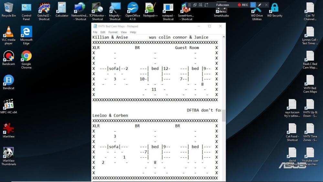Click the Fullscreen mode label in recorder bar

click(223, 5)
